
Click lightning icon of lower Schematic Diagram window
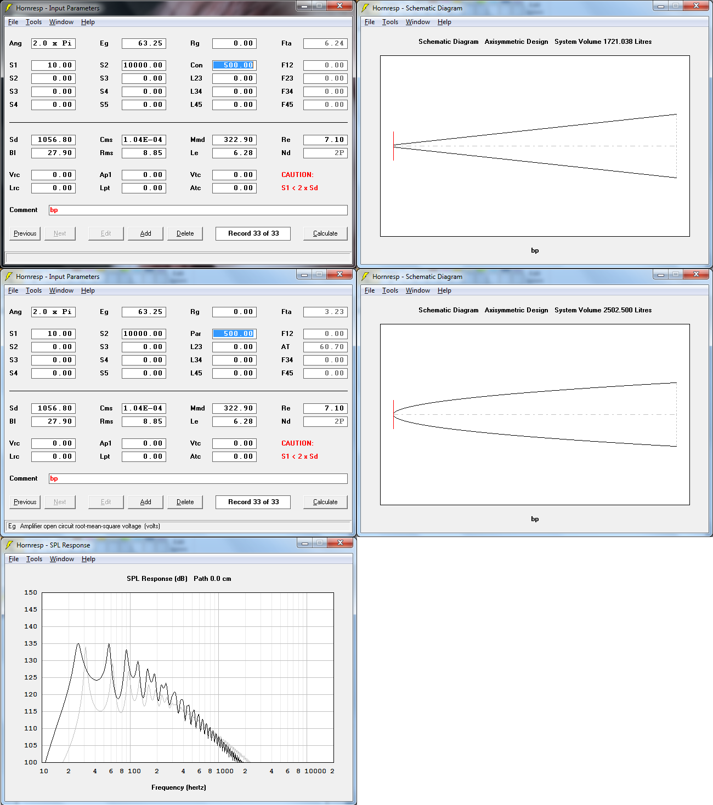(x=365, y=276)
